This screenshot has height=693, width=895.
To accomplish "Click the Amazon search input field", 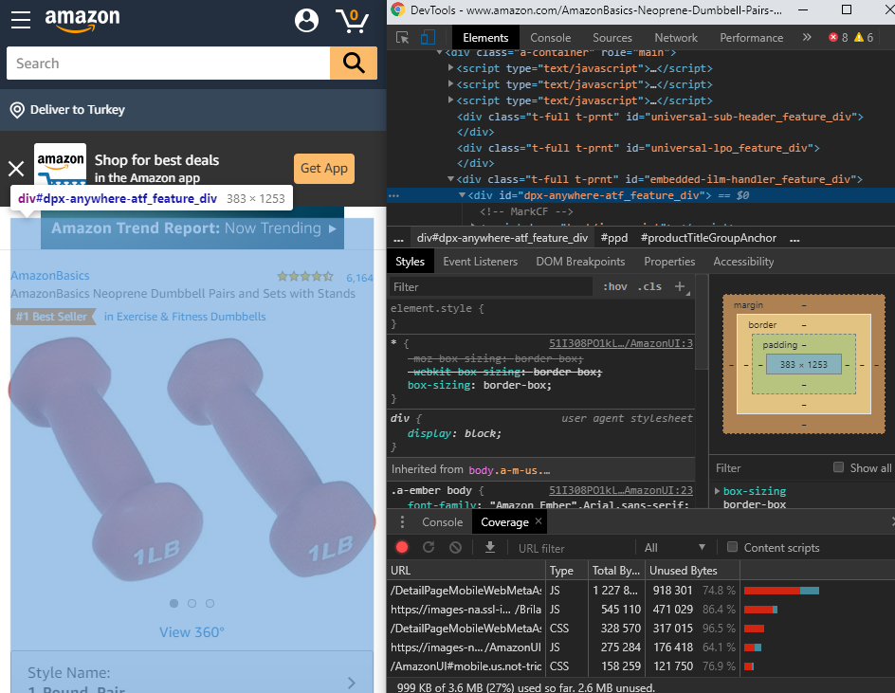I will coord(169,63).
